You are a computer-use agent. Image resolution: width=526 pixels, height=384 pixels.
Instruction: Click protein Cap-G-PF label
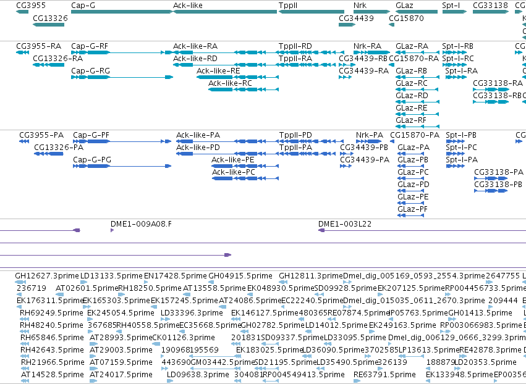[91, 135]
